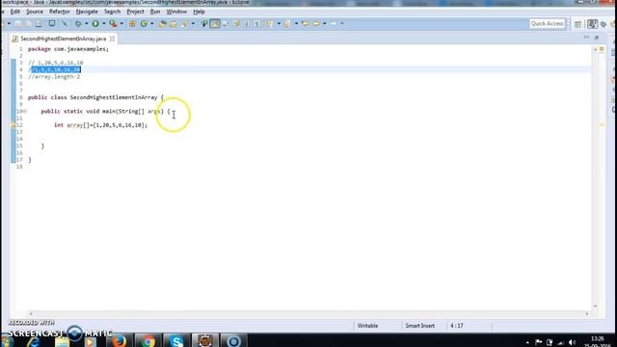Screen dimensions: 617x347
Task: Click the Writable status bar entry
Action: coord(367,326)
